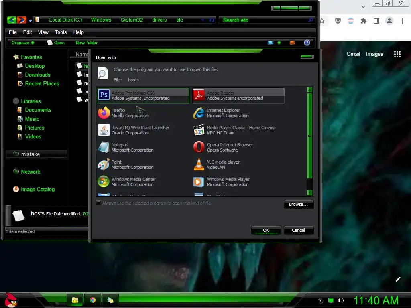Image resolution: width=411 pixels, height=308 pixels.
Task: Open recent pages dropdown next to nav arrows
Action: (x=31, y=21)
